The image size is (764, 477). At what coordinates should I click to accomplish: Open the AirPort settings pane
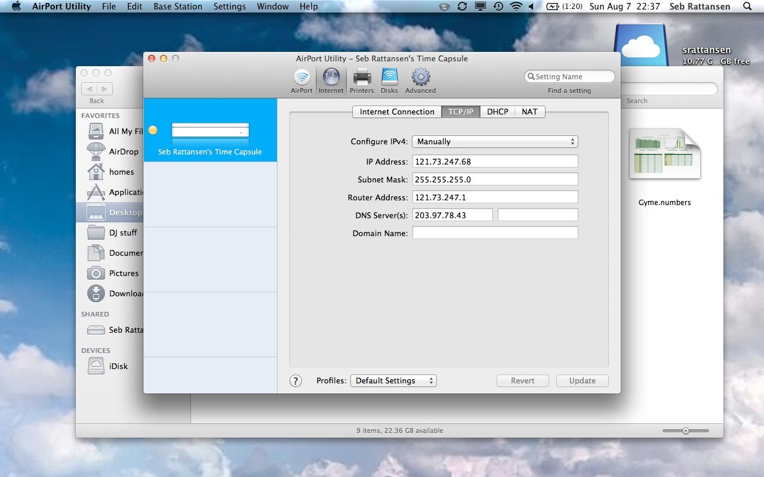pyautogui.click(x=301, y=81)
